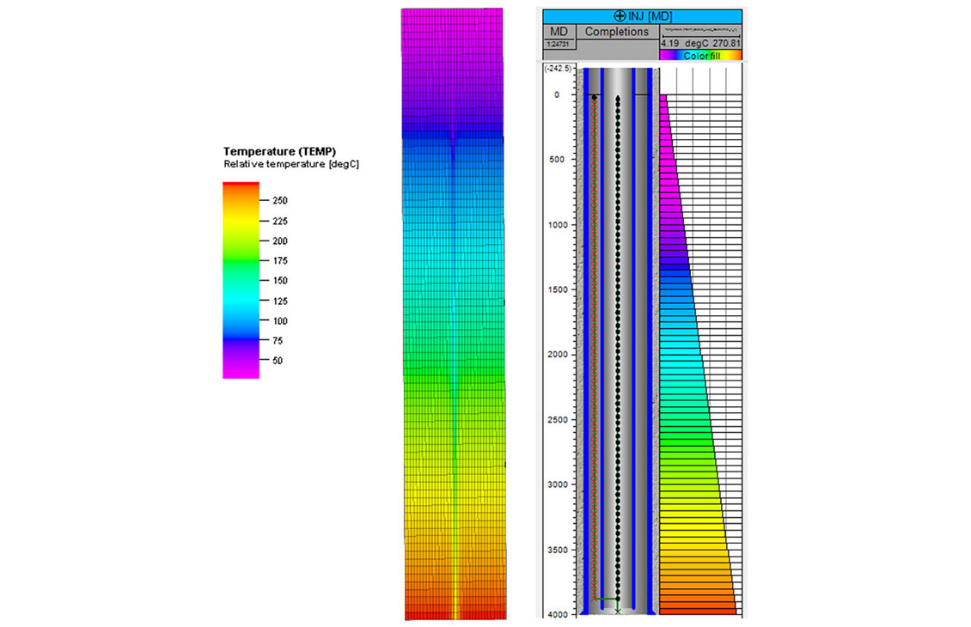Click the black plug marker at depth 0
Image resolution: width=971 pixels, height=627 pixels.
pyautogui.click(x=595, y=97)
